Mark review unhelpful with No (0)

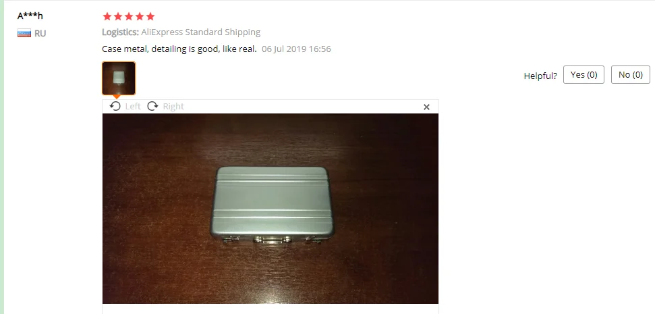[x=630, y=75]
